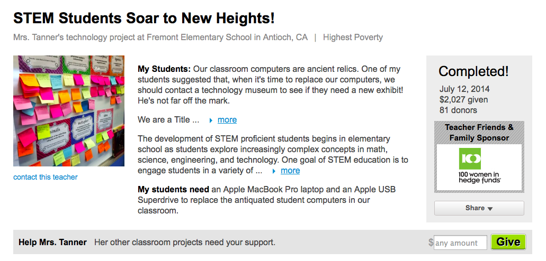Click the blue arrow beside first 'more' link
The image size is (546, 261).
211,120
